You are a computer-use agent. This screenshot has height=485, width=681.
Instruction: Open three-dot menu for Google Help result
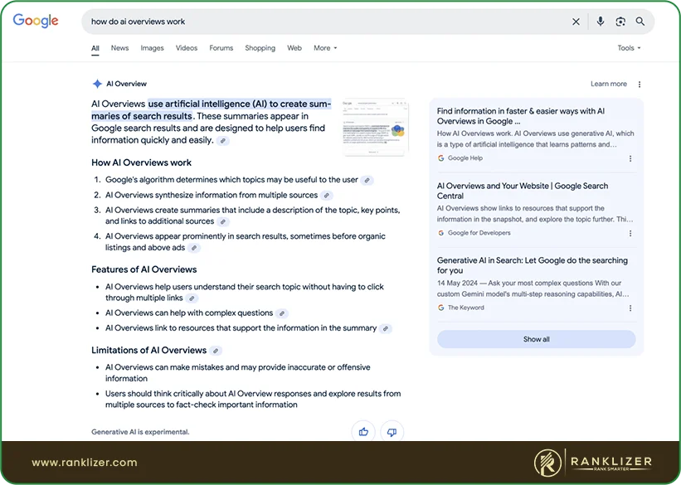click(x=630, y=158)
